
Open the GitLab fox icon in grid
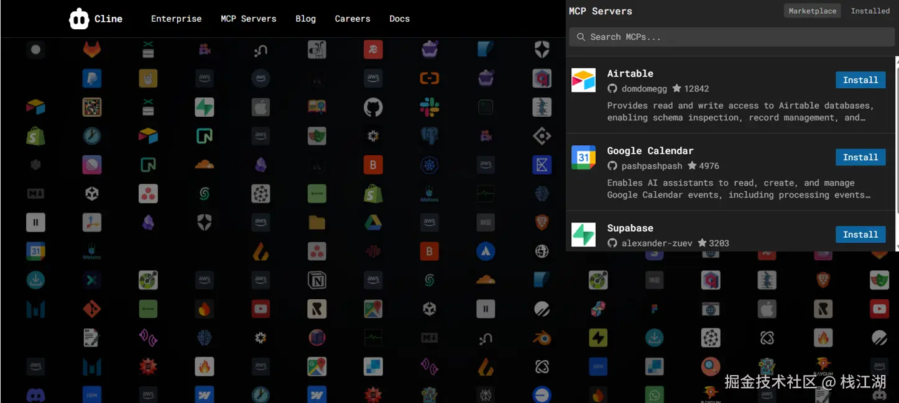tap(92, 50)
